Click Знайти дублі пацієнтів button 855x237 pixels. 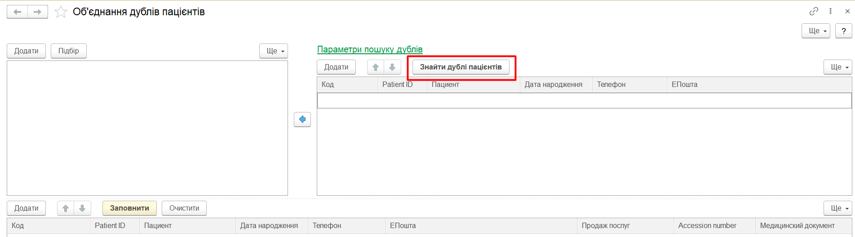(x=461, y=67)
